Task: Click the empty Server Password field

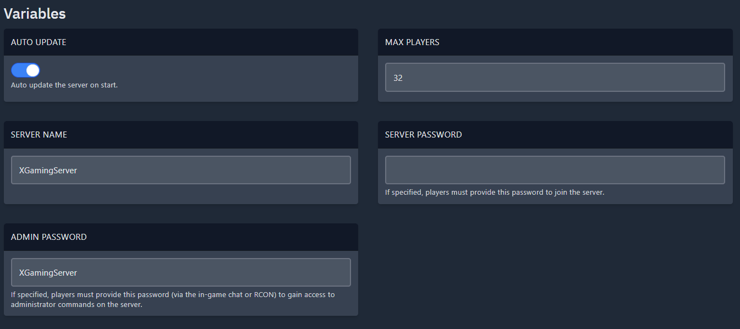Action: coord(554,169)
